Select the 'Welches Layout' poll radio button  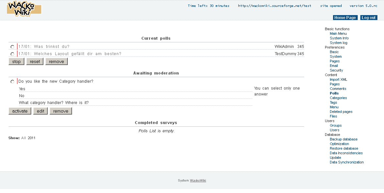(x=12, y=54)
